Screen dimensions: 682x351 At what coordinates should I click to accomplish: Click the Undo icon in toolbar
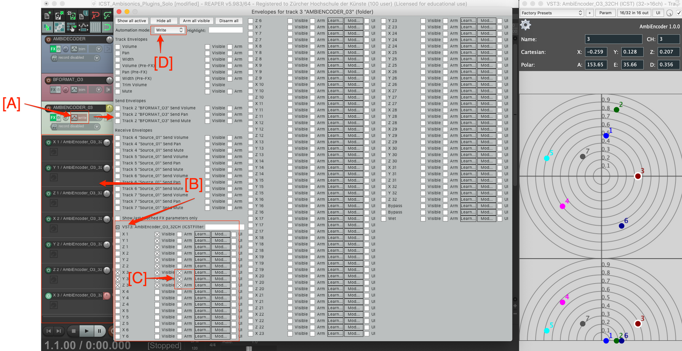tap(95, 16)
